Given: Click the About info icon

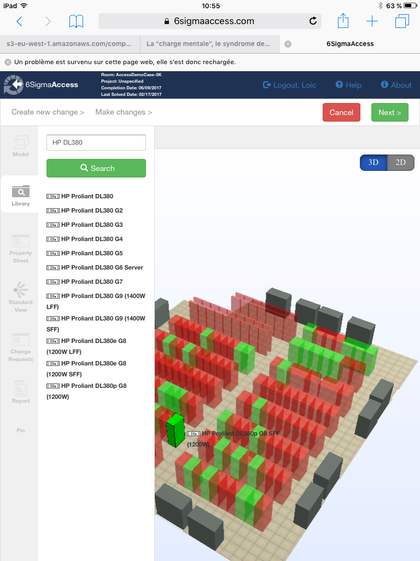Looking at the screenshot, I should click(x=384, y=84).
